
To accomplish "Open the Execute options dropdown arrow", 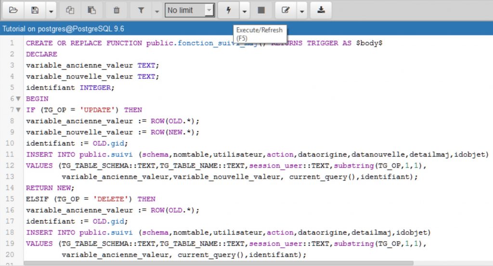I will [245, 10].
